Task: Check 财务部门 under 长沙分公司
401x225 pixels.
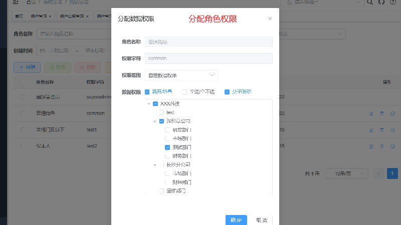Action: point(167,182)
